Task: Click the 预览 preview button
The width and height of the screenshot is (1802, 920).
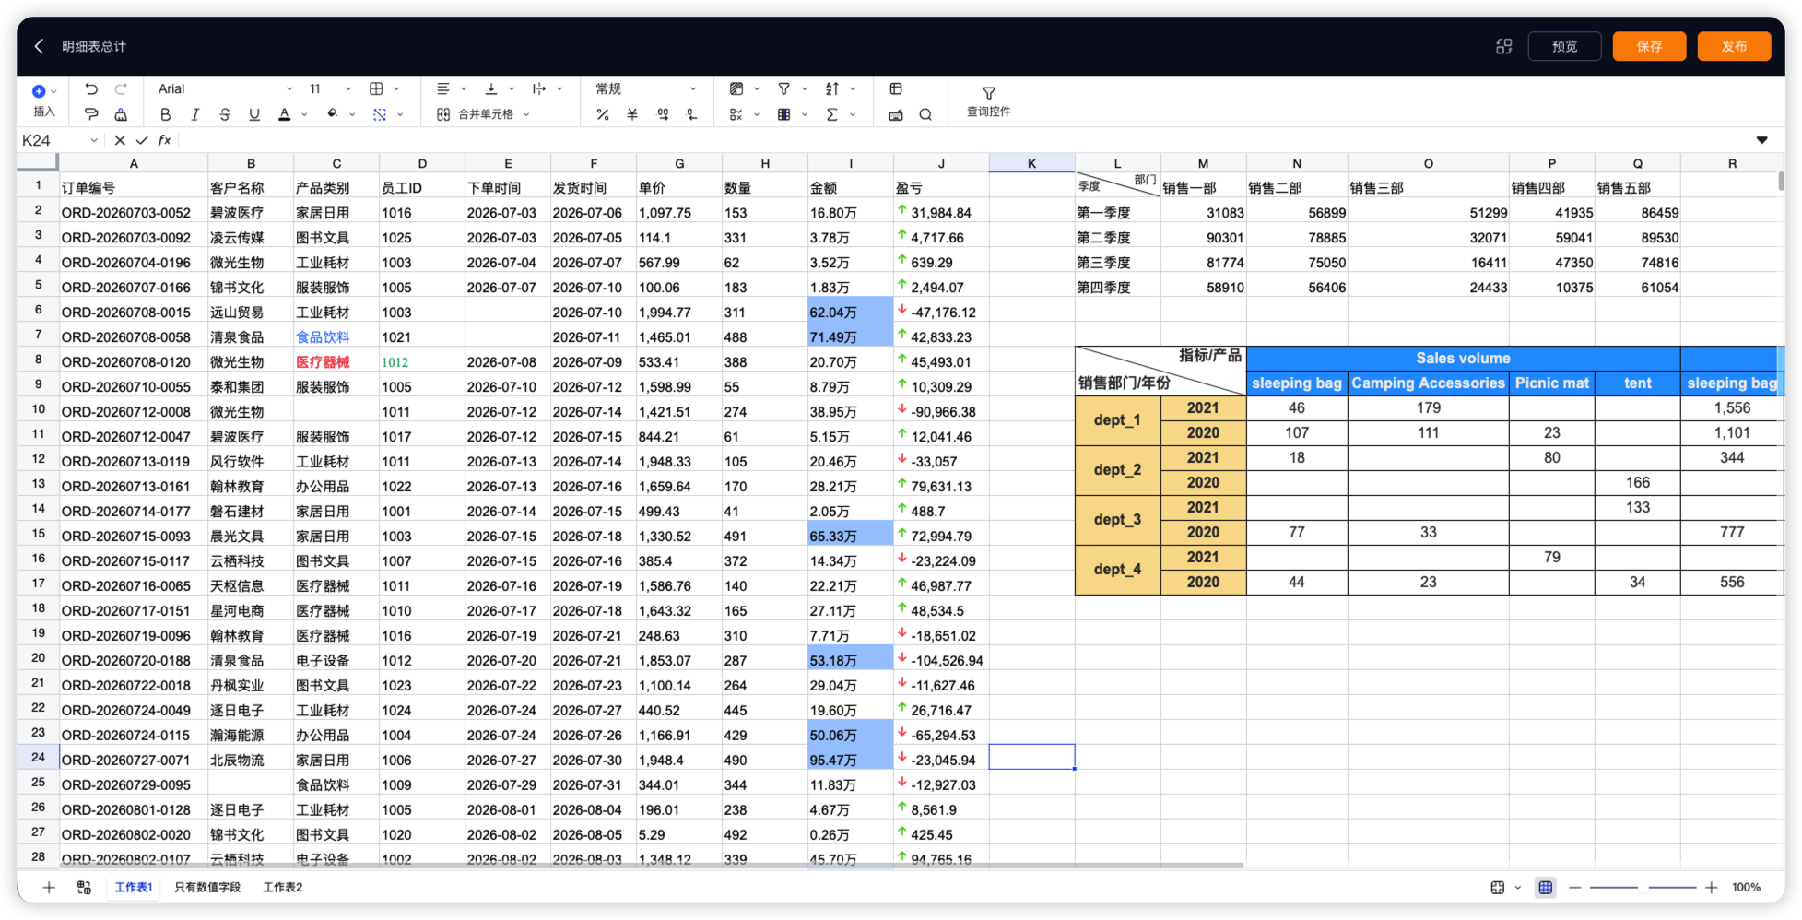Action: point(1564,46)
